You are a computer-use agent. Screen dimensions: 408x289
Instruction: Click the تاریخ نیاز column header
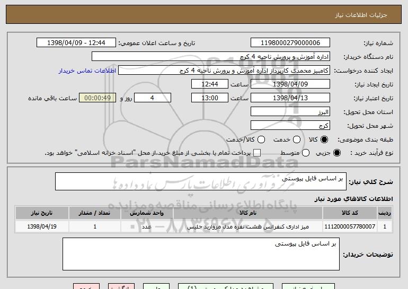click(42, 213)
